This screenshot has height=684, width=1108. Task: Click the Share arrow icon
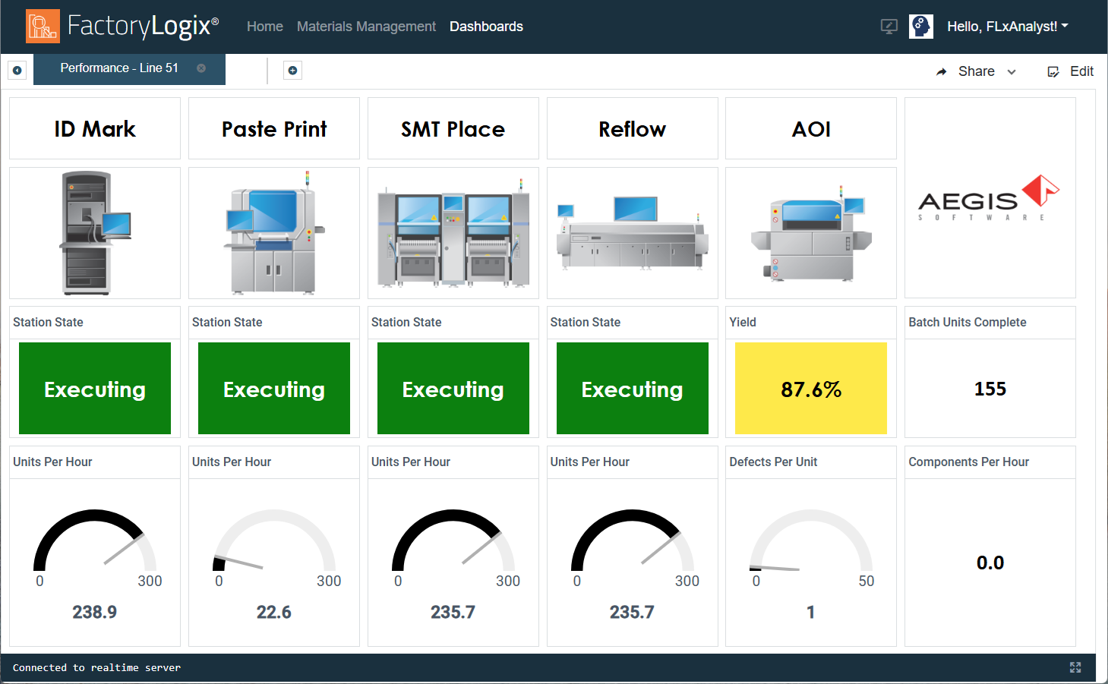(x=942, y=71)
